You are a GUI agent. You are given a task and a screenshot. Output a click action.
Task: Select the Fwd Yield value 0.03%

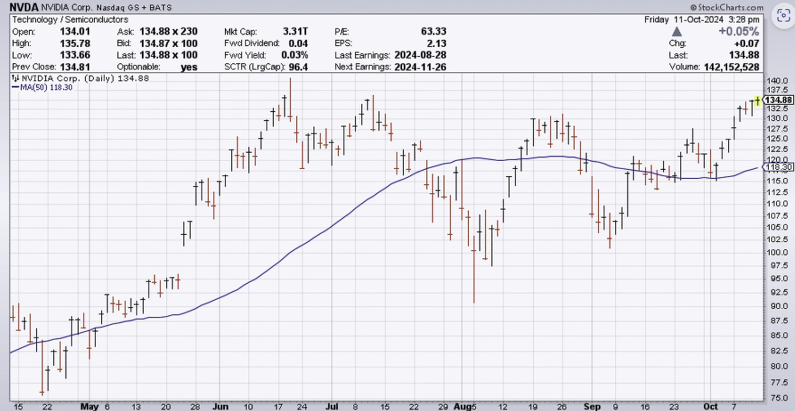[295, 55]
